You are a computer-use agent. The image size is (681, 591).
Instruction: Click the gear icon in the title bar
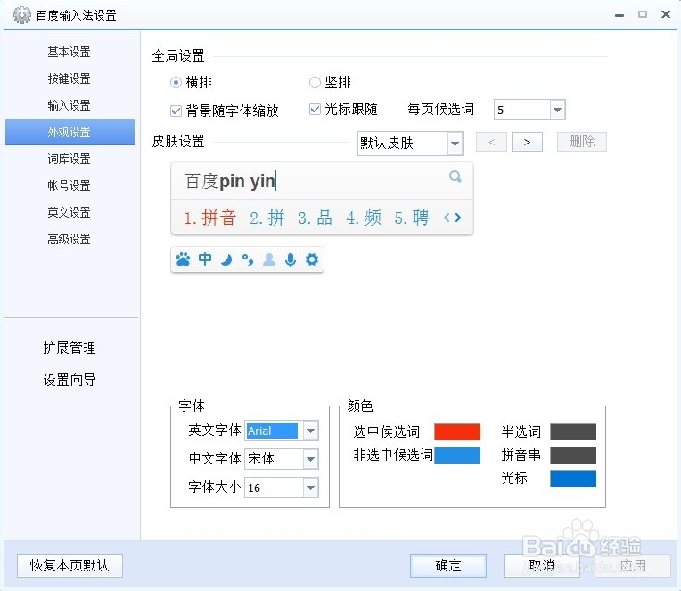pyautogui.click(x=21, y=15)
